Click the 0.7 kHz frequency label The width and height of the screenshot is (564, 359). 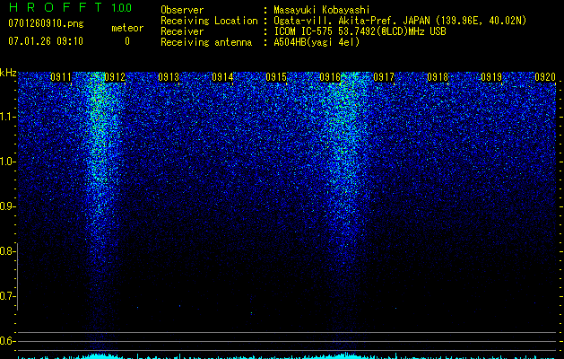tap(7, 296)
